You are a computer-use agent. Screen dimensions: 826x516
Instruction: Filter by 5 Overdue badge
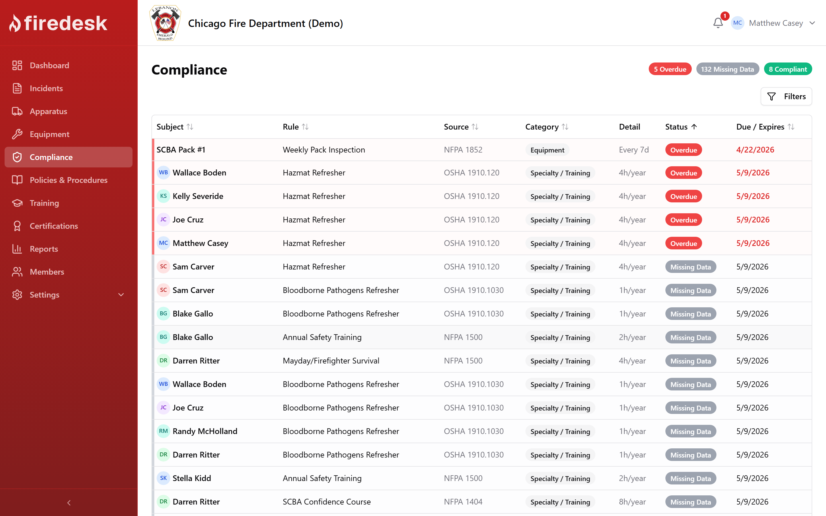(670, 69)
